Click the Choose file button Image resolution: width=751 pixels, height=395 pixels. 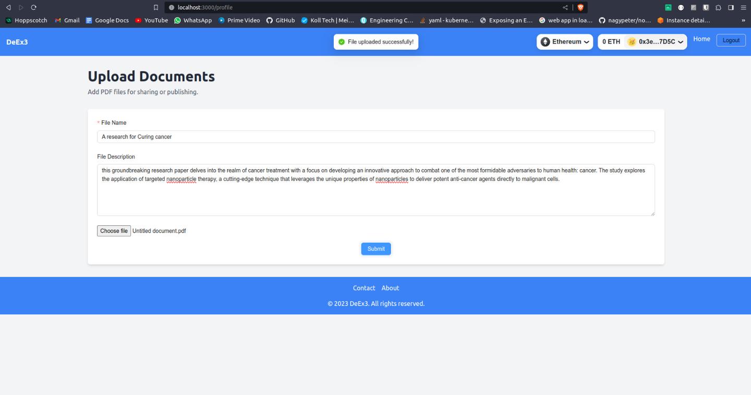pos(114,231)
